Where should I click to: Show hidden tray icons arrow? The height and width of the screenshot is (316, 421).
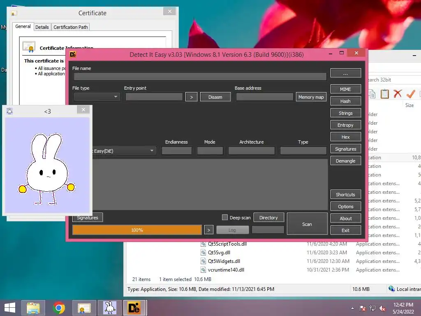pyautogui.click(x=352, y=308)
